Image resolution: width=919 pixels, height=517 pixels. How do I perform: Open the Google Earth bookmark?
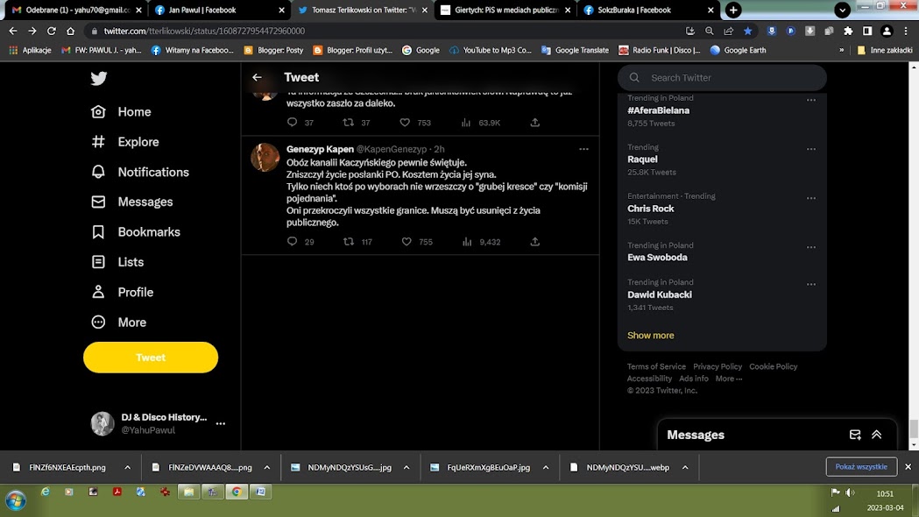coord(738,51)
